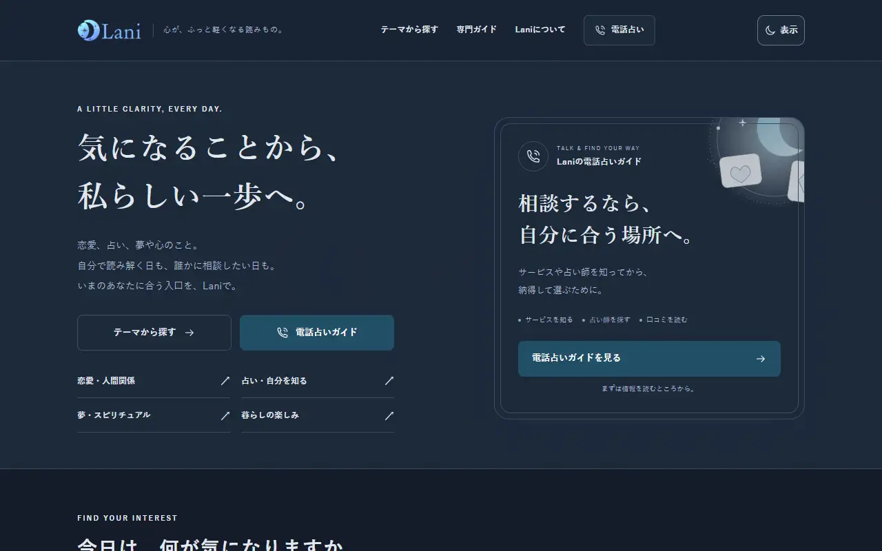This screenshot has height=551, width=882.
Task: Click phone icon in 電話占いガイド hero button
Action: click(x=283, y=333)
